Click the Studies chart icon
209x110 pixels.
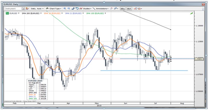(81, 9)
